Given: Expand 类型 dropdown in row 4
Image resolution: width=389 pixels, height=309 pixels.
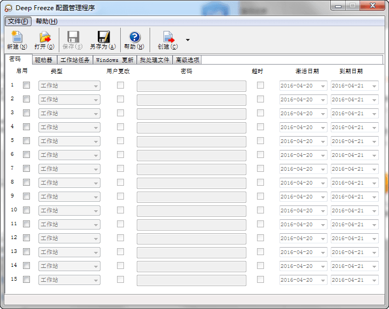Looking at the screenshot, I should [x=69, y=128].
